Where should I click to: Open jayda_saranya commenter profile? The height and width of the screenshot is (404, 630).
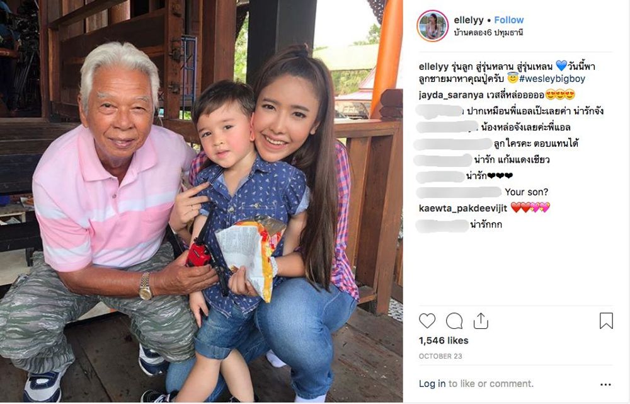pos(451,95)
